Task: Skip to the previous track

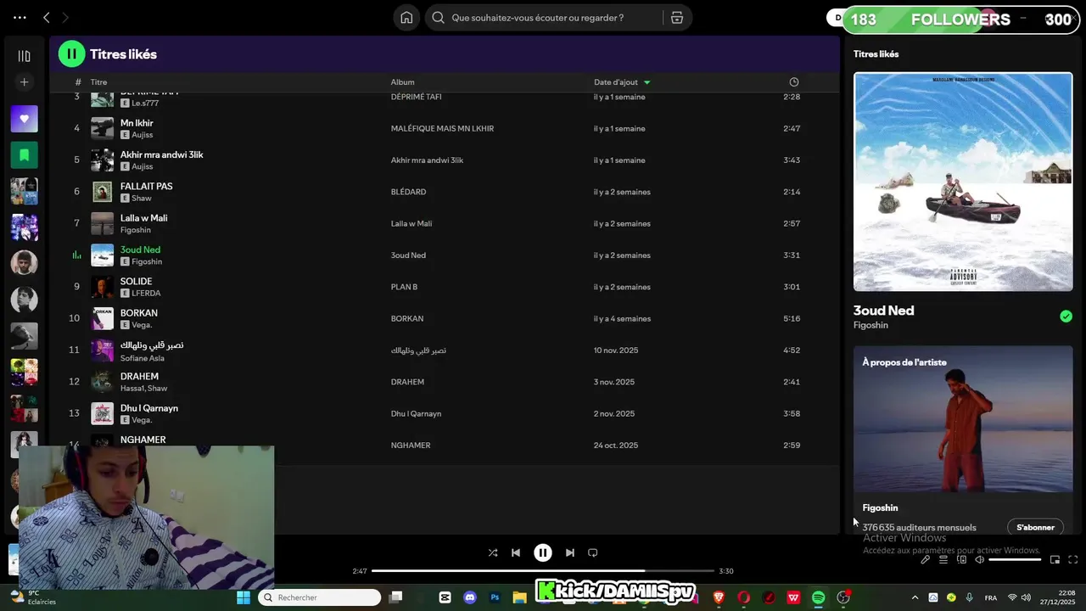Action: tap(516, 552)
